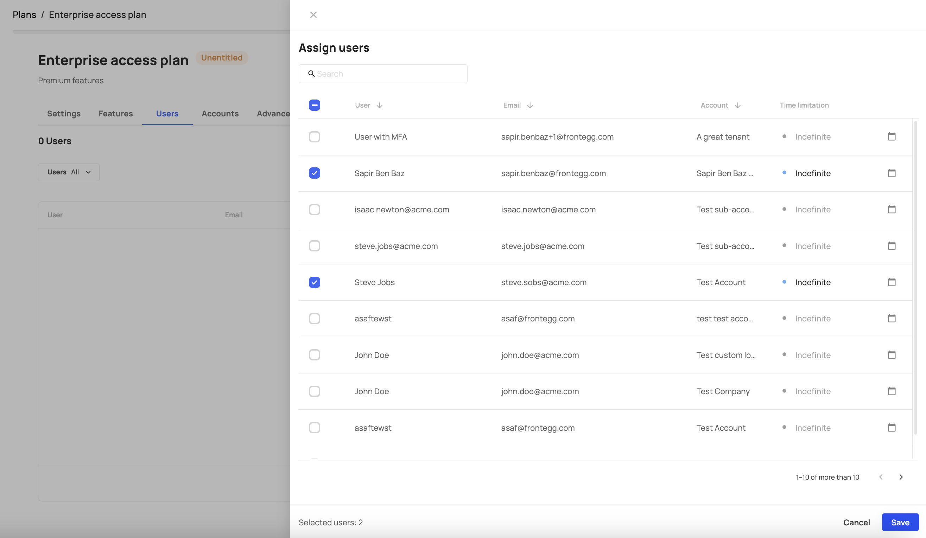This screenshot has height=538, width=926.
Task: Toggle the select-all header checkbox
Action: click(x=314, y=105)
